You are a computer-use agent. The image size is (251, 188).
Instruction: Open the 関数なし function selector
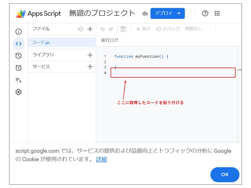click(x=193, y=29)
